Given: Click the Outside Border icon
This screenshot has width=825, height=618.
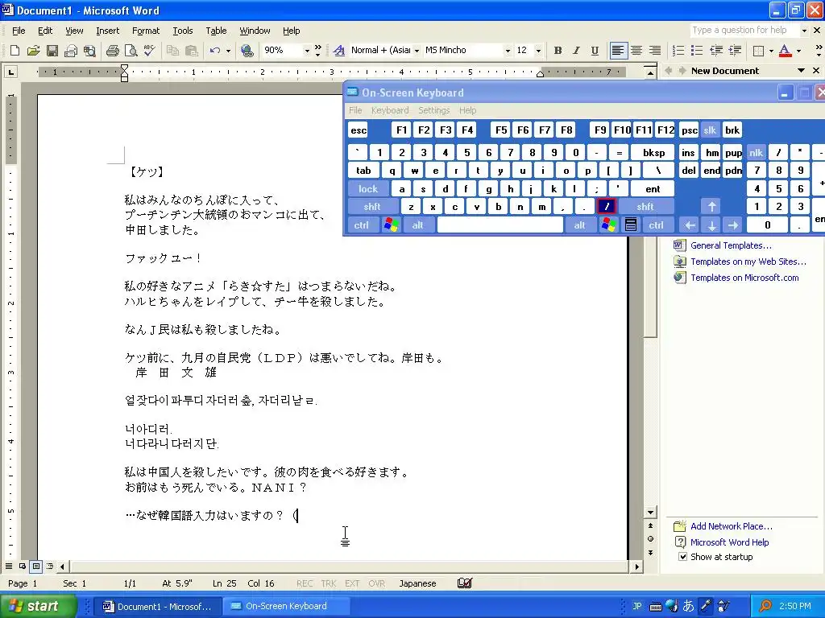Looking at the screenshot, I should [758, 51].
